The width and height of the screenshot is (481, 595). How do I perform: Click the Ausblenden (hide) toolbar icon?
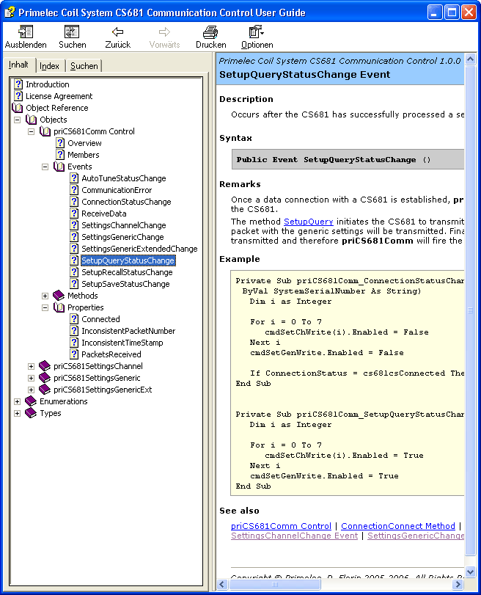(x=26, y=32)
